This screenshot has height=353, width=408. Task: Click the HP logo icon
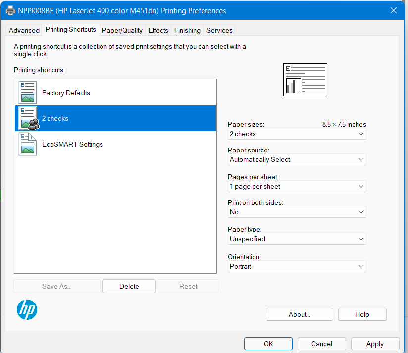tap(27, 309)
